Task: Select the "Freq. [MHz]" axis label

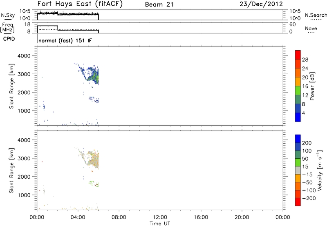Action: coord(7,27)
